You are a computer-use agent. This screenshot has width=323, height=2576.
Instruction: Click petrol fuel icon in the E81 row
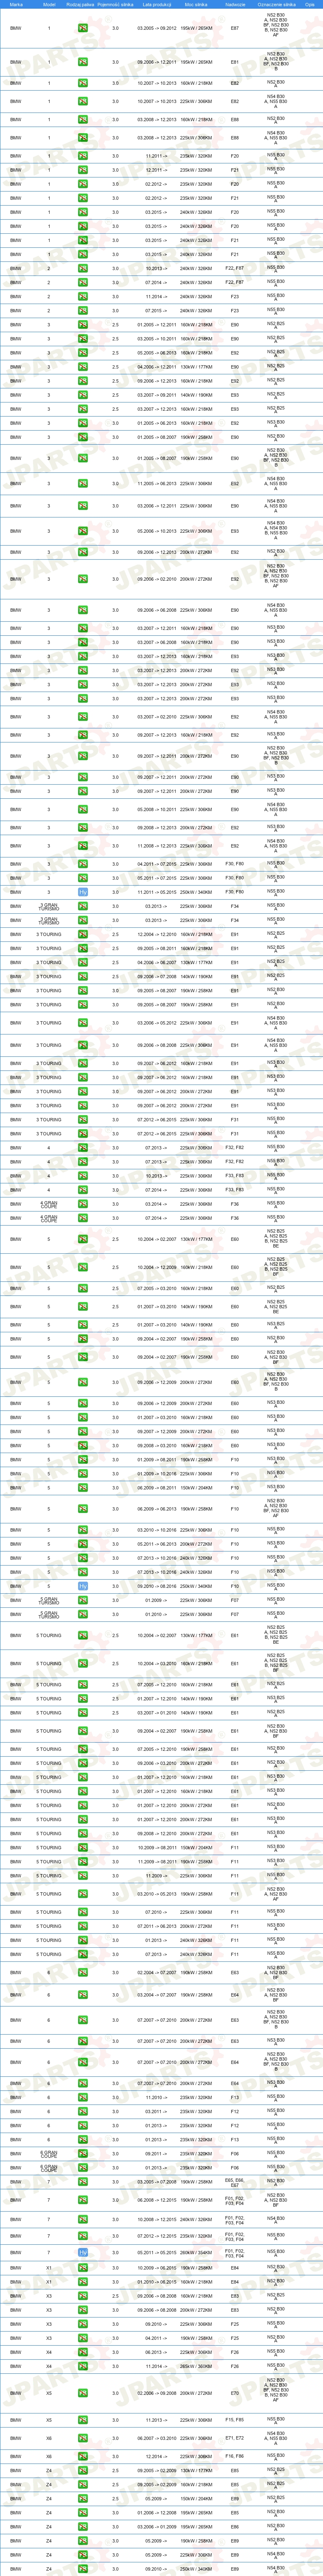click(x=83, y=62)
